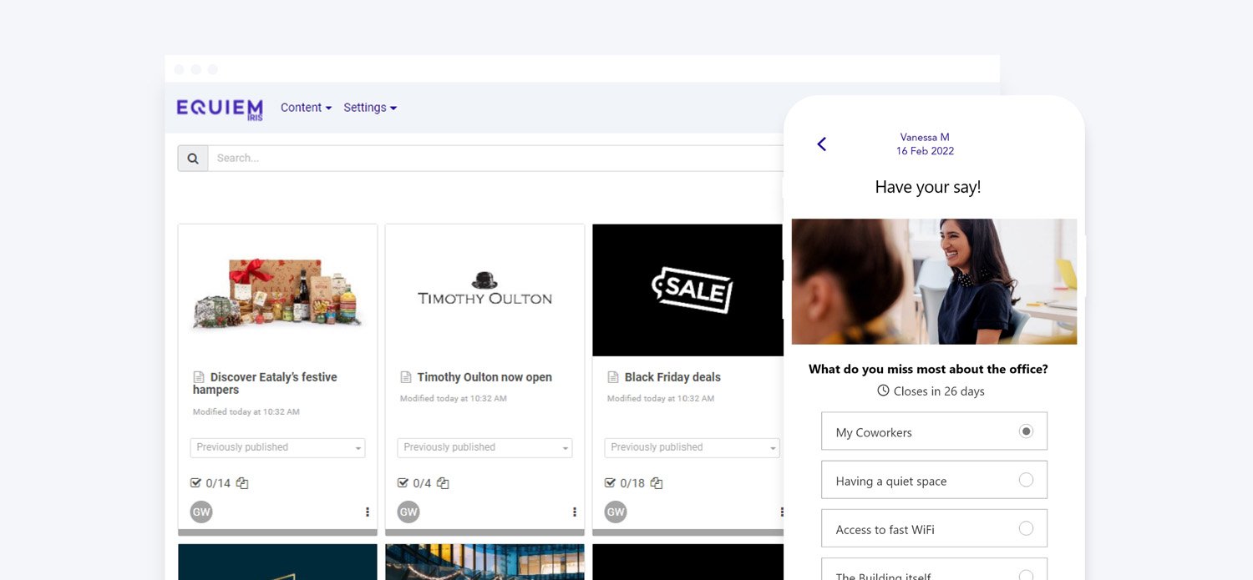Select the My Coworkers radio option
Screen dimensions: 1253x580
(1026, 431)
